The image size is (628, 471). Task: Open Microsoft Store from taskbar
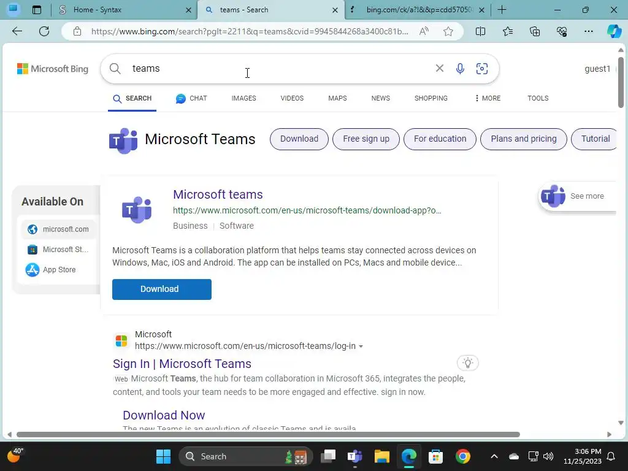click(x=435, y=456)
